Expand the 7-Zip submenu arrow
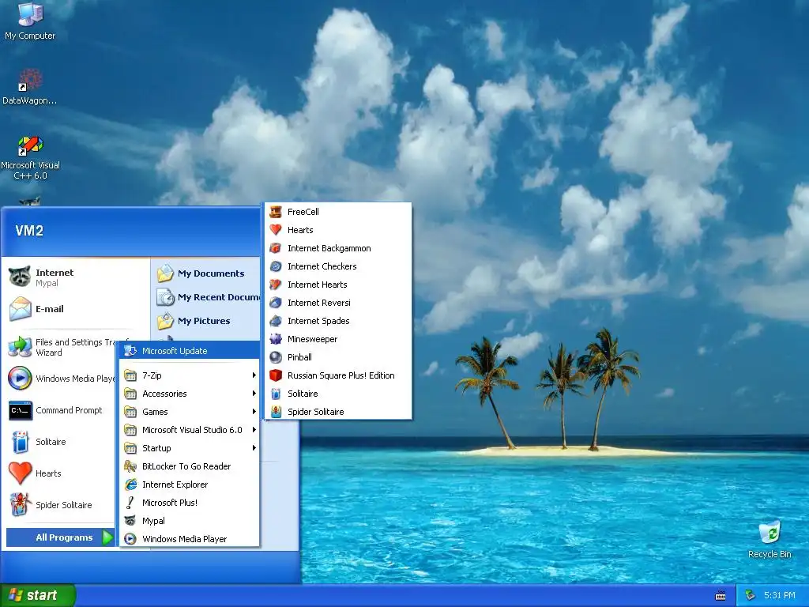The height and width of the screenshot is (607, 809). pos(254,375)
